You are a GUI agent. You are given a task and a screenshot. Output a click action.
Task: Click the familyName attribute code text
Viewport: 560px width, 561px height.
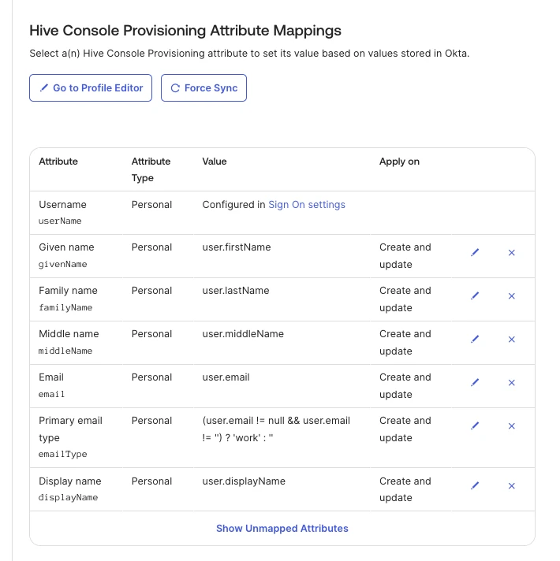tap(65, 308)
